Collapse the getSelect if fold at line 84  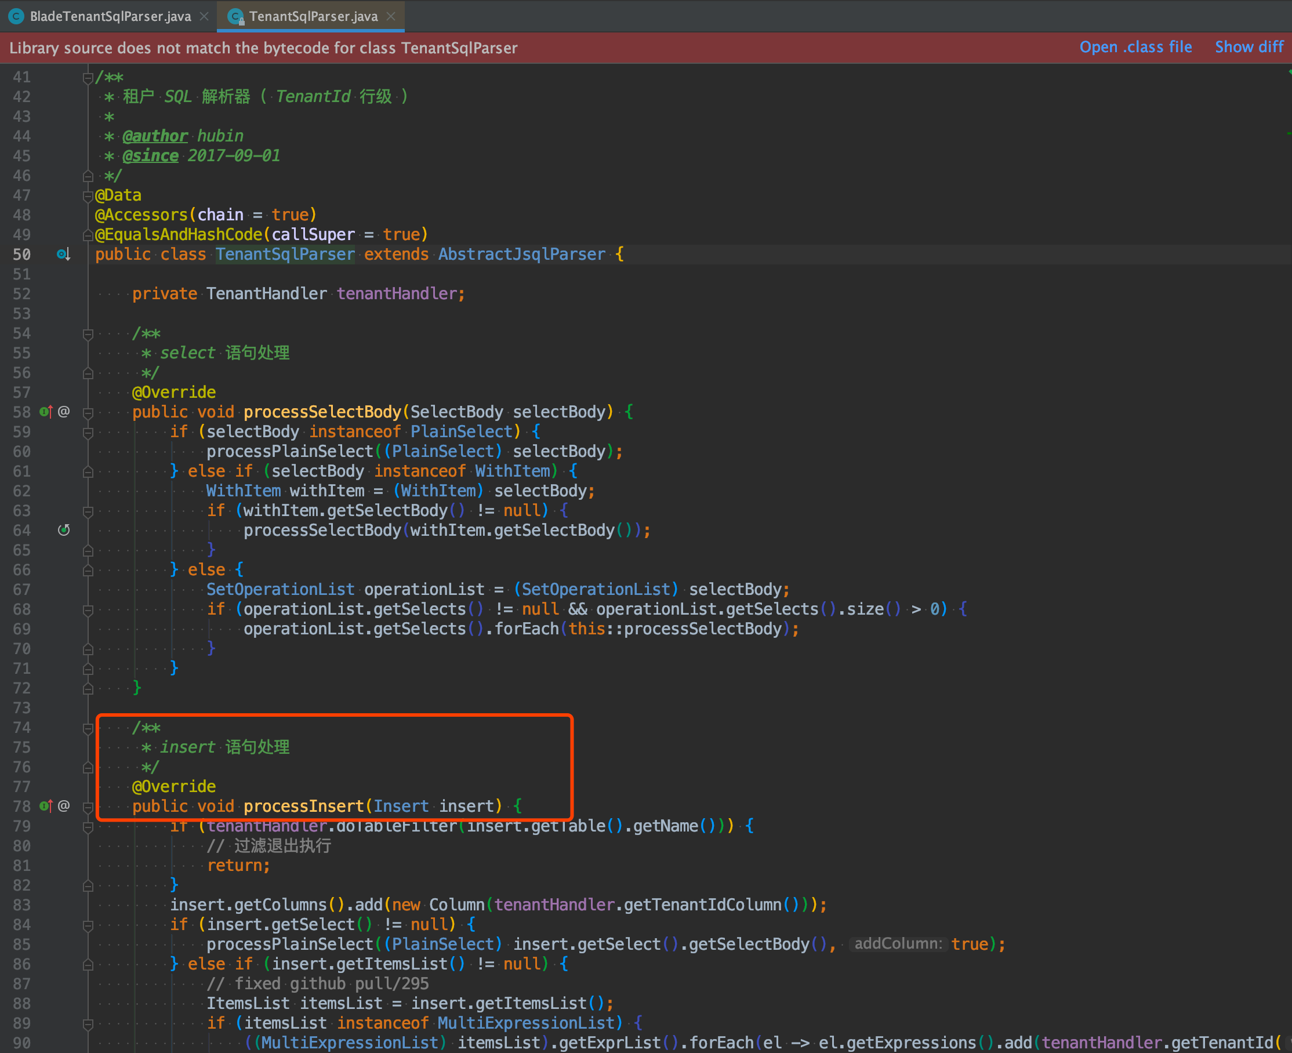pos(88,925)
